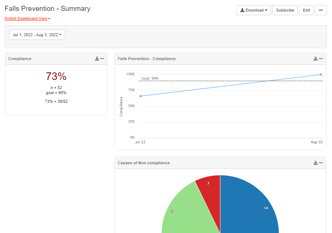Click the Goal: 90% dashed line label

tap(150, 78)
